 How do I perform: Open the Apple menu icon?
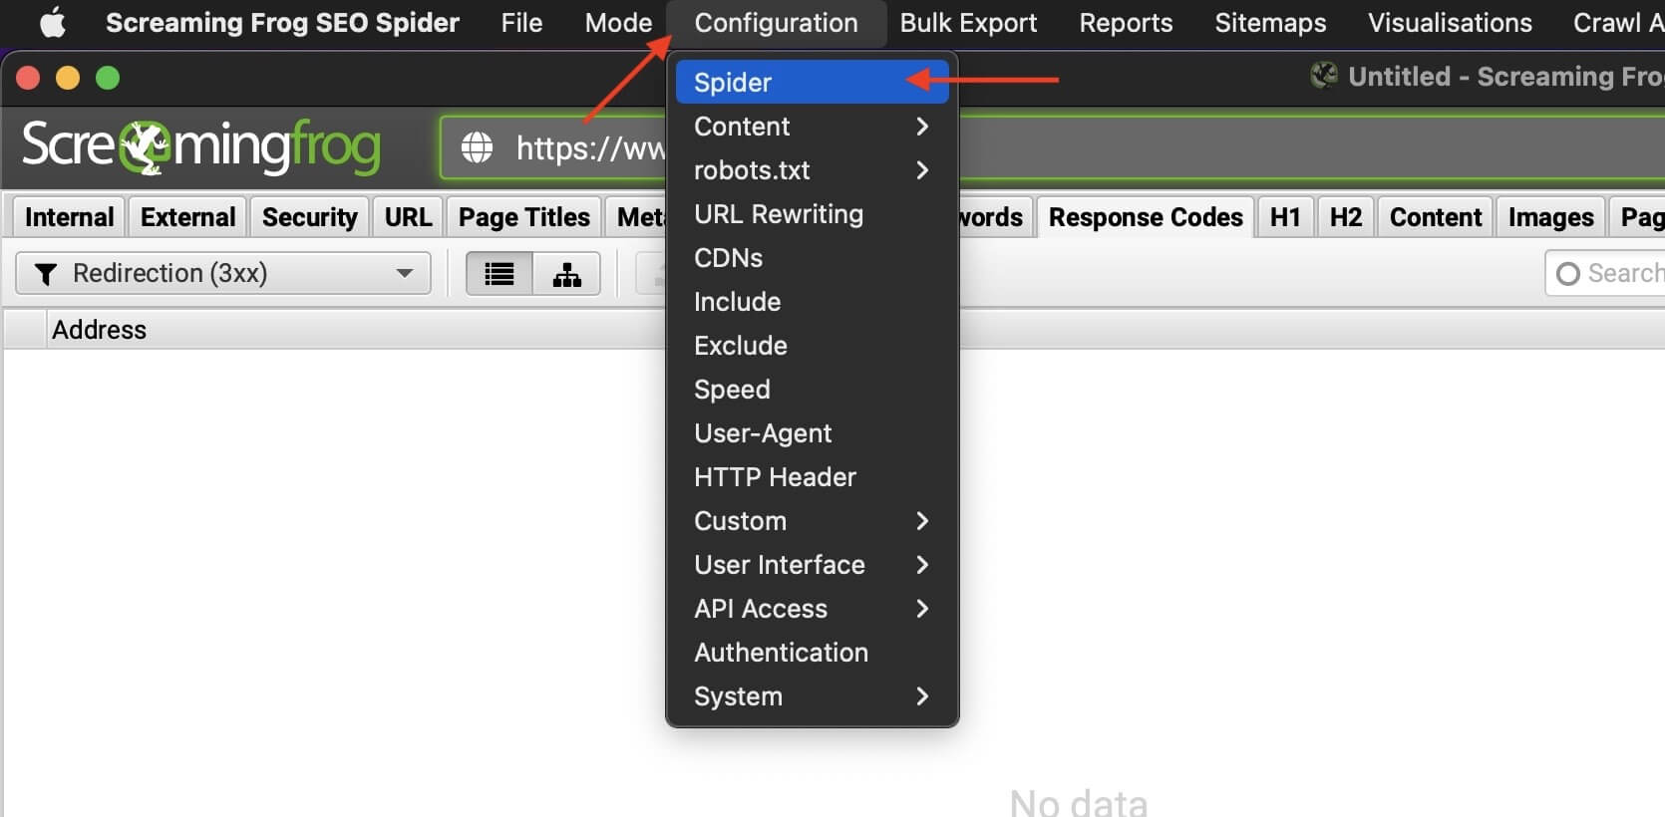pyautogui.click(x=52, y=22)
